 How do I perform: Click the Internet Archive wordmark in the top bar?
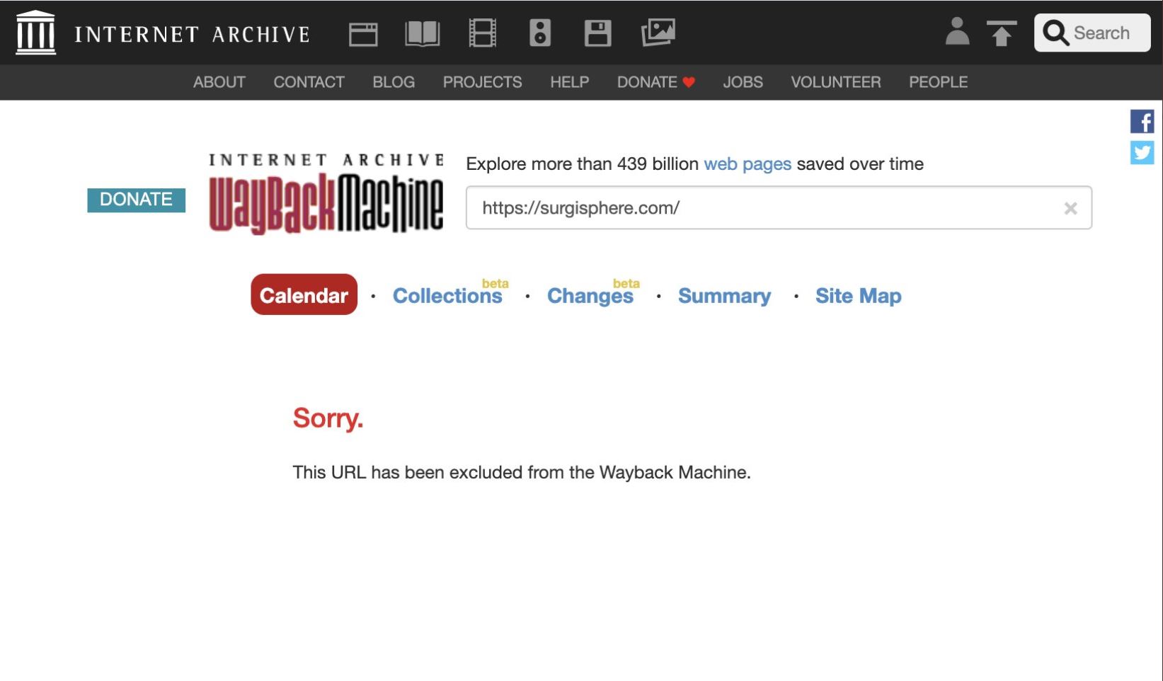[x=192, y=34]
